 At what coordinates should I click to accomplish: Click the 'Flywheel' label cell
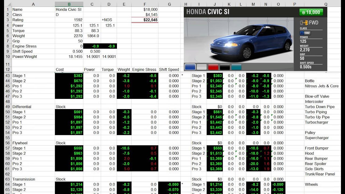click(x=33, y=143)
